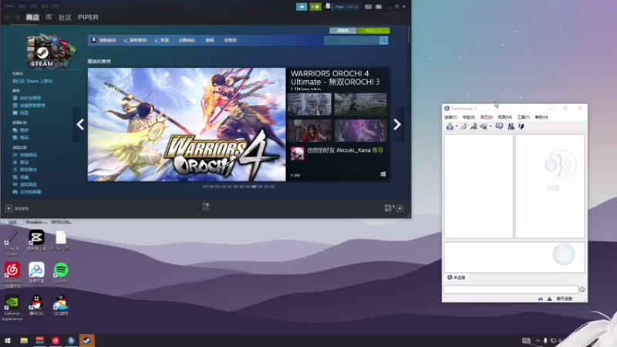Open Spotify desktop shortcut
617x347 pixels.
(61, 273)
